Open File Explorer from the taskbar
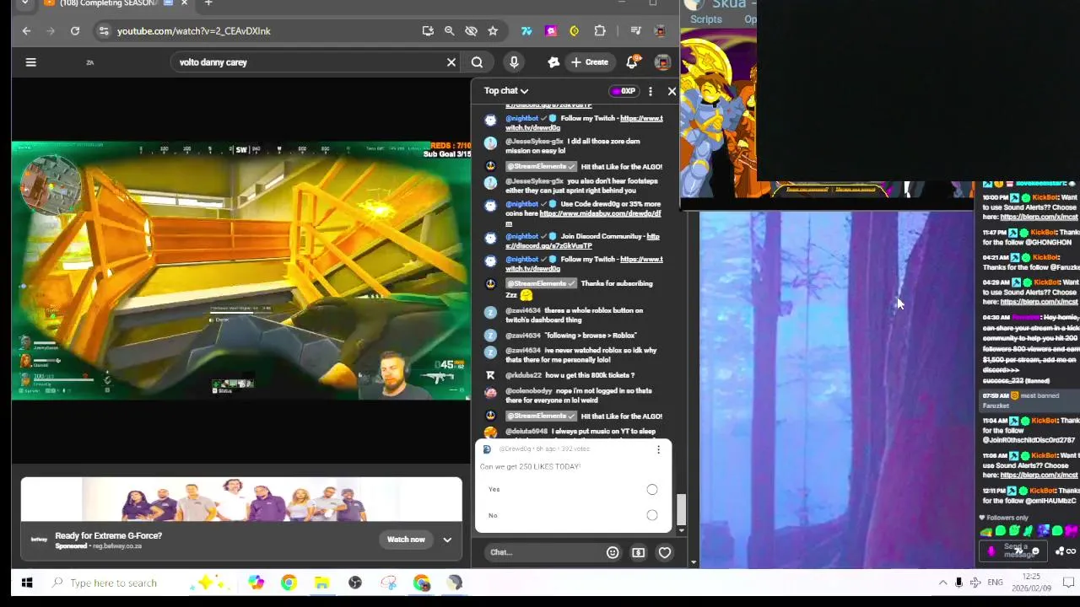 [x=321, y=583]
